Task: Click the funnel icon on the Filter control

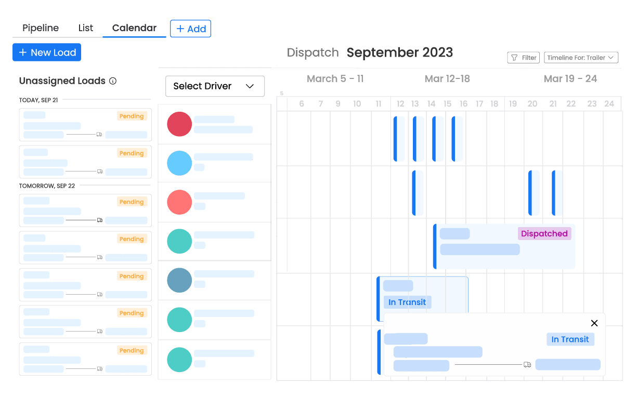Action: [515, 57]
